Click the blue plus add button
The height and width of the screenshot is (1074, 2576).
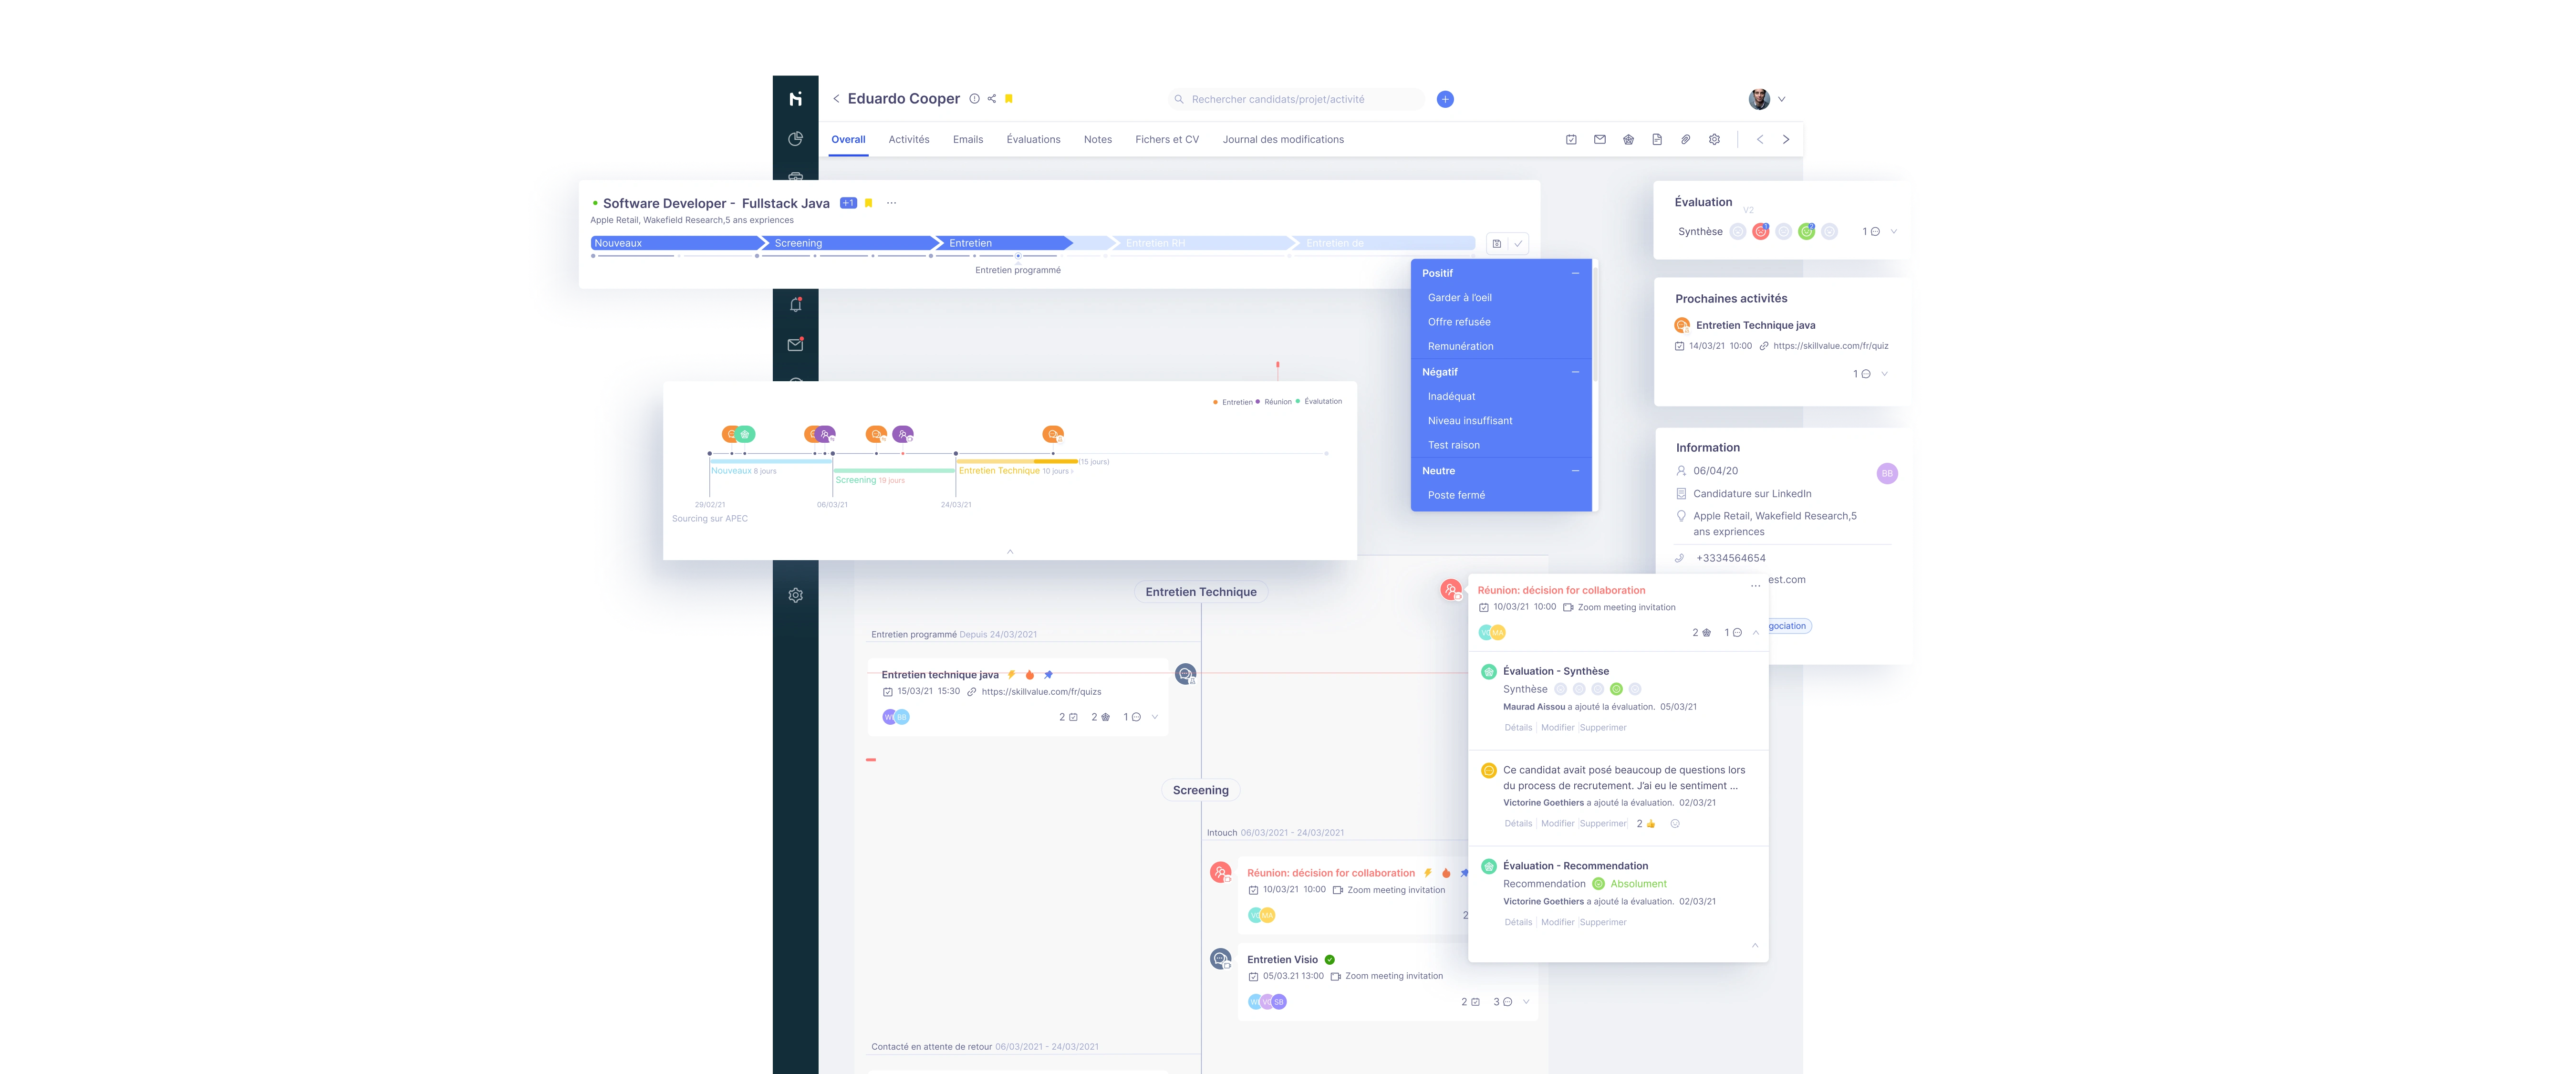(x=1445, y=99)
